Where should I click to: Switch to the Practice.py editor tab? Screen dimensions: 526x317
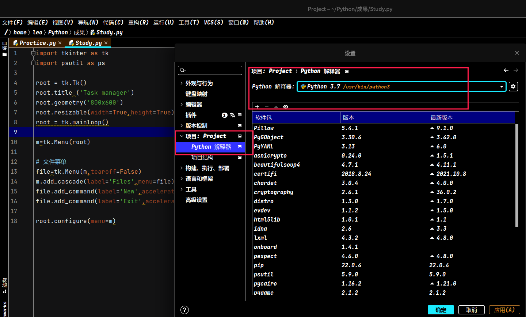(x=37, y=43)
